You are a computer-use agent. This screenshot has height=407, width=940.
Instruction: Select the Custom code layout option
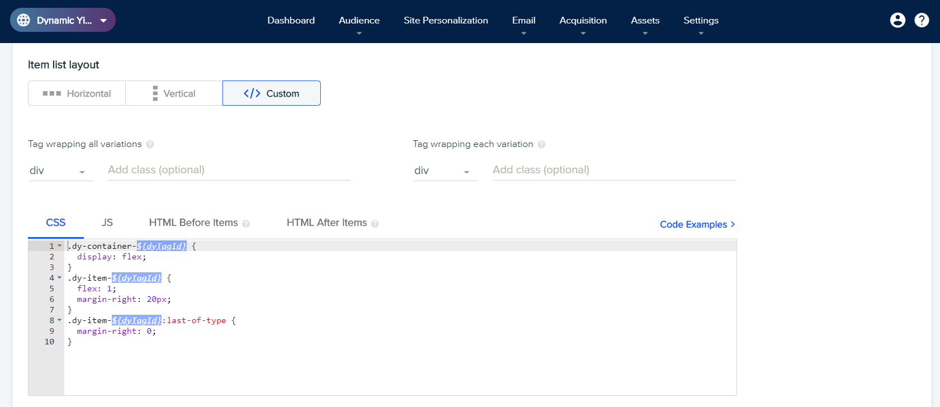pyautogui.click(x=272, y=93)
